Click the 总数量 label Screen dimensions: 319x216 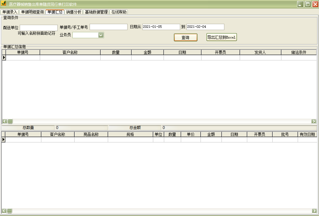pos(28,128)
